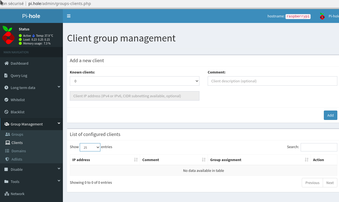The width and height of the screenshot is (339, 202).
Task: Open the Adlists submenu link
Action: click(31, 159)
